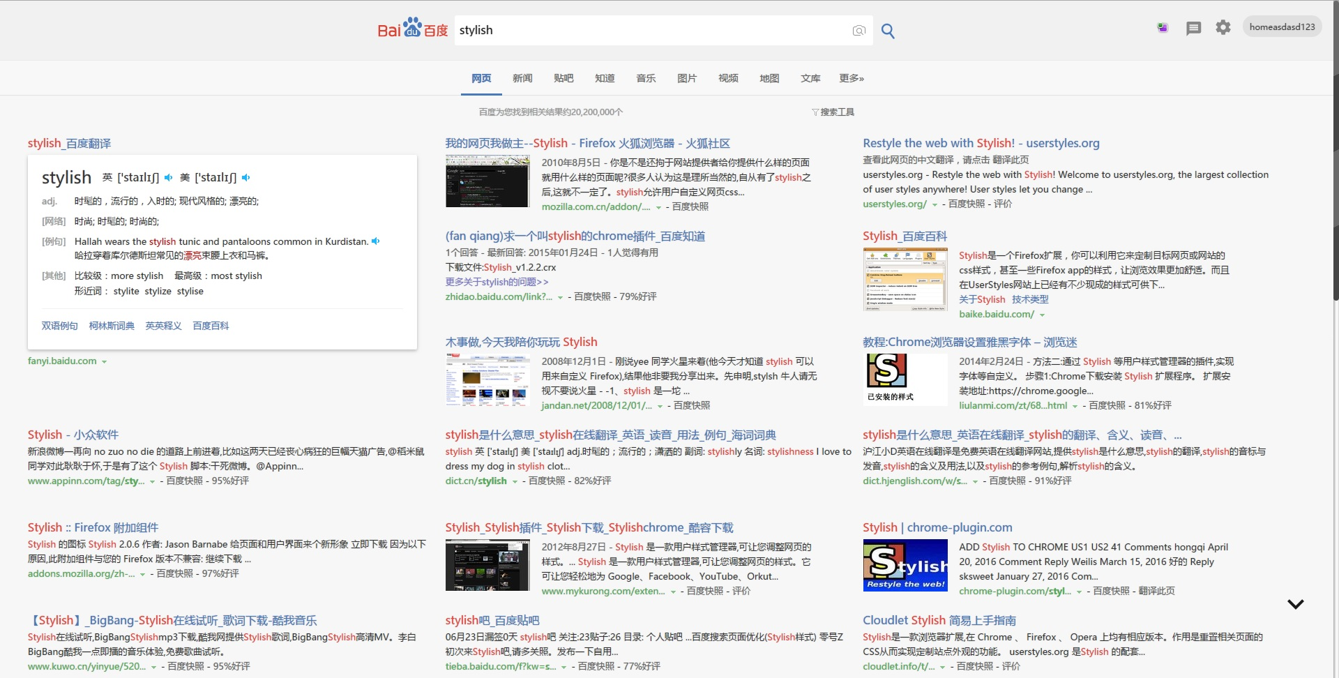The height and width of the screenshot is (678, 1339).
Task: Open the stylish_百度翻译 result
Action: coord(69,143)
